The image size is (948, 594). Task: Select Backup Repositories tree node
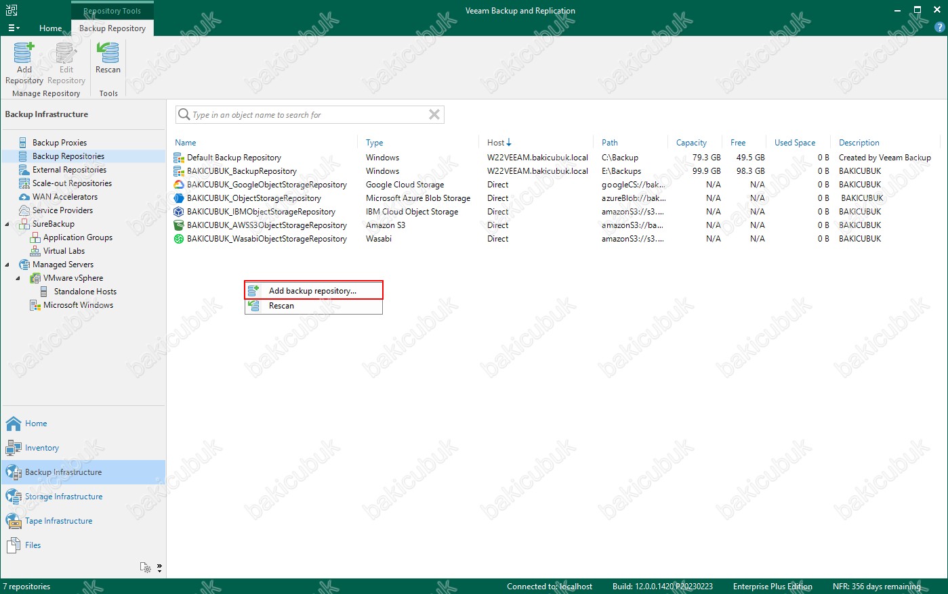(x=68, y=156)
